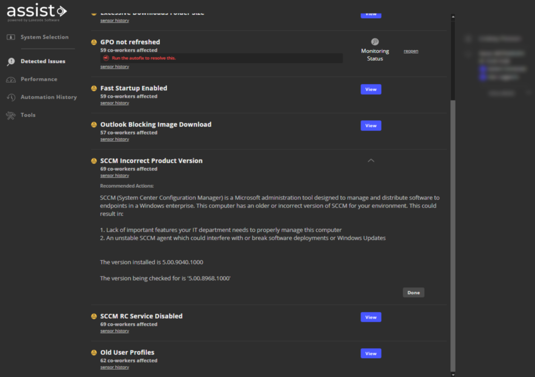535x377 pixels.
Task: Click the 'Recommended Actions:' label
Action: pyautogui.click(x=127, y=186)
